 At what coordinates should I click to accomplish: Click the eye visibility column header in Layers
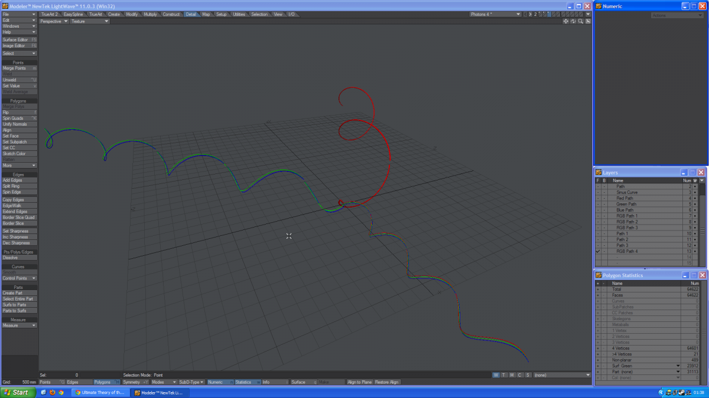[x=695, y=180]
